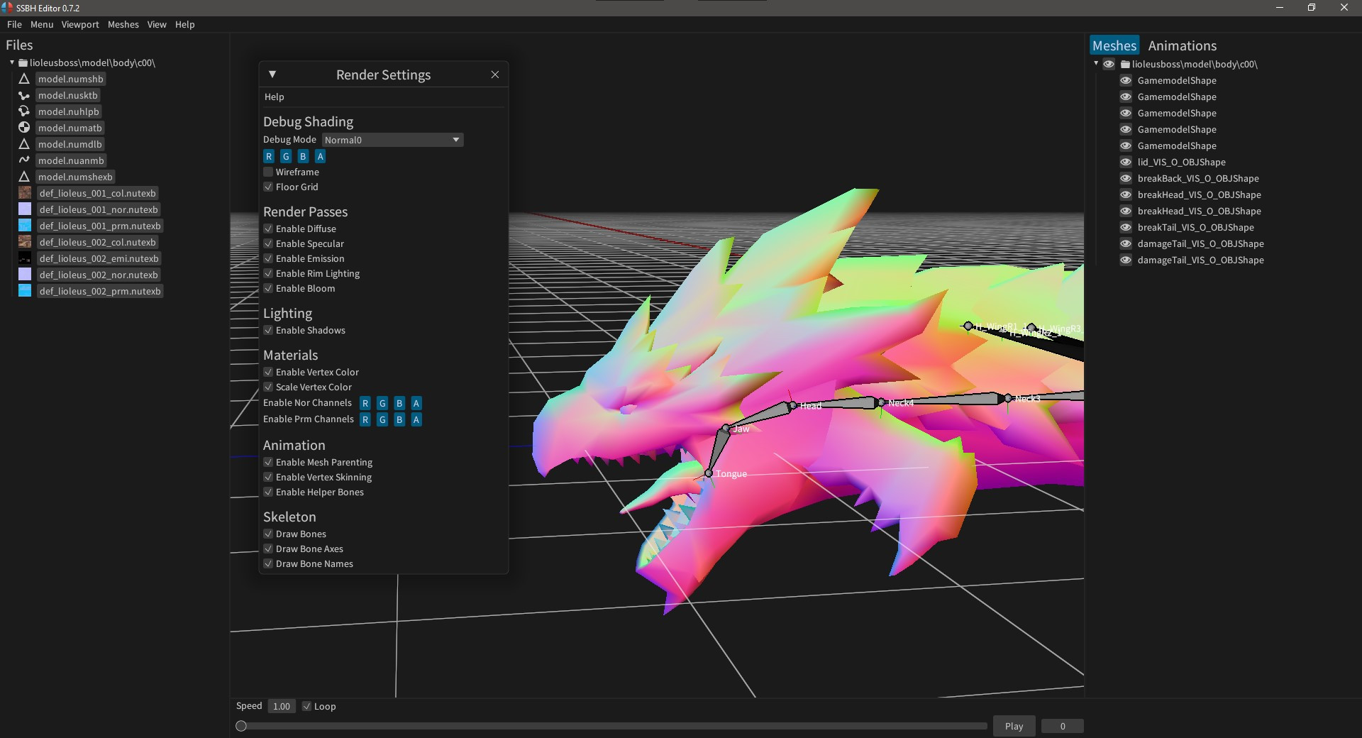The height and width of the screenshot is (738, 1362).
Task: Click the skeleton icon for model.nusktb
Action: coord(24,95)
